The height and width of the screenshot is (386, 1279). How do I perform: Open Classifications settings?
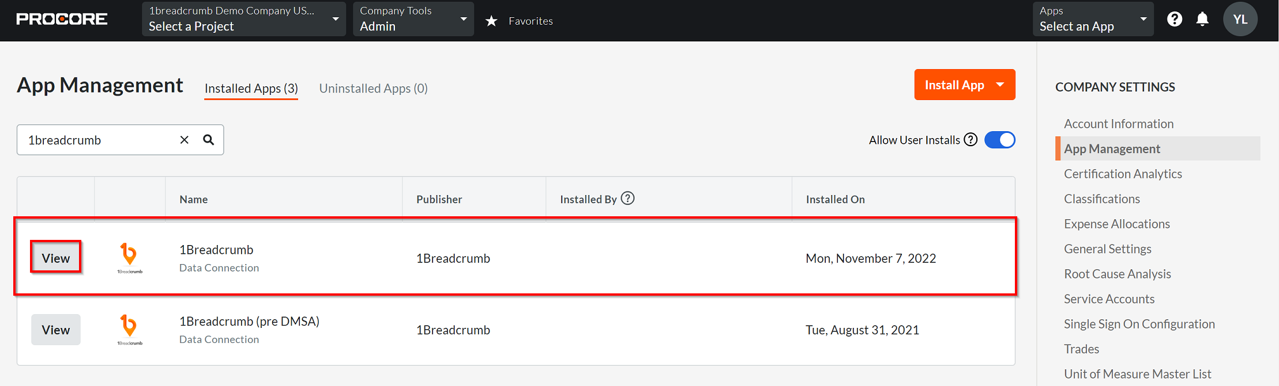pyautogui.click(x=1102, y=199)
